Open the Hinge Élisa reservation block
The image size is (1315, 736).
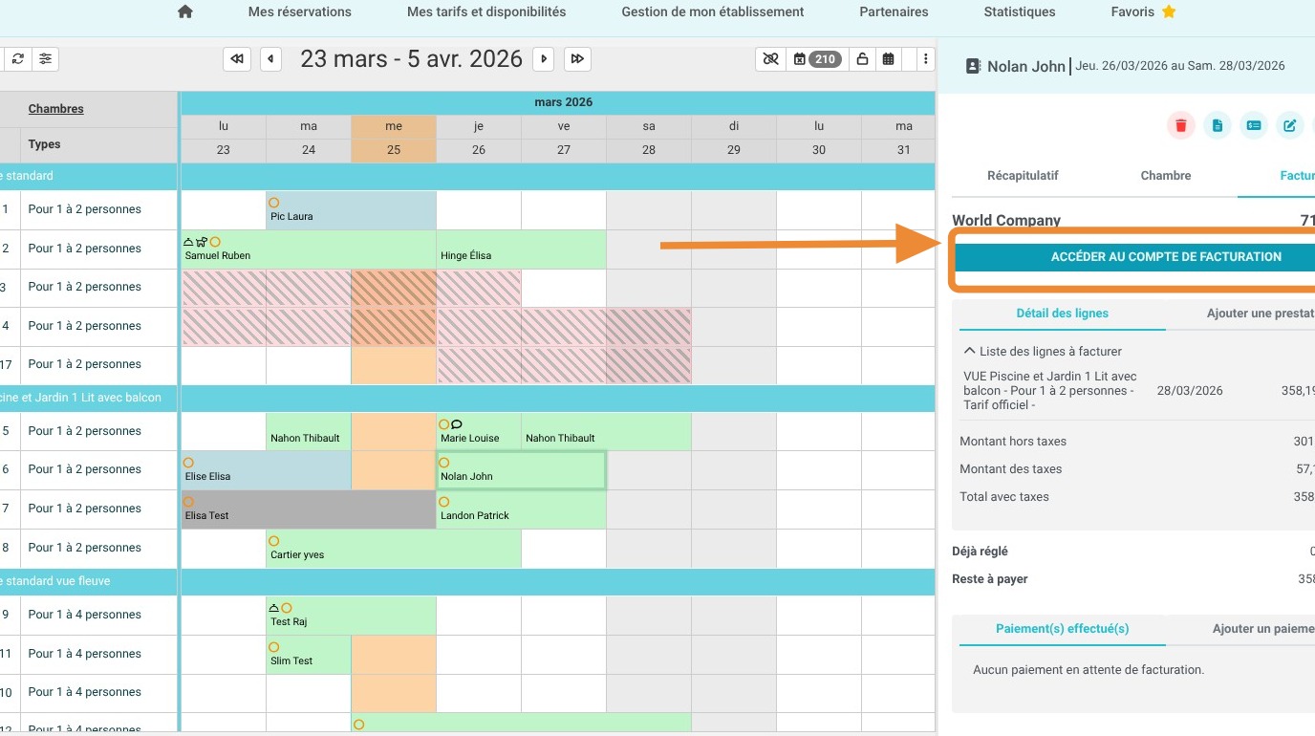(521, 249)
